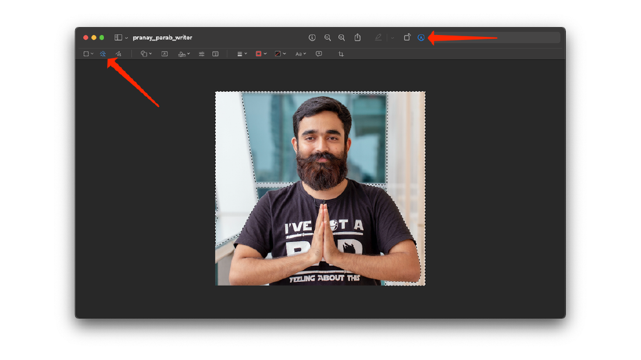
Task: Insert a text box with Text tool
Action: pos(165,54)
